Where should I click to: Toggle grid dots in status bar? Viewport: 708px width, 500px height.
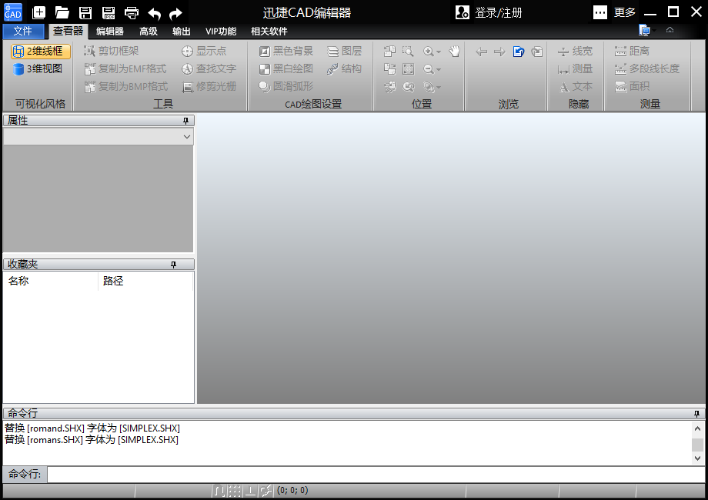234,491
